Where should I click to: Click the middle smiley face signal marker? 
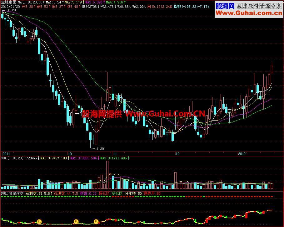(76, 222)
